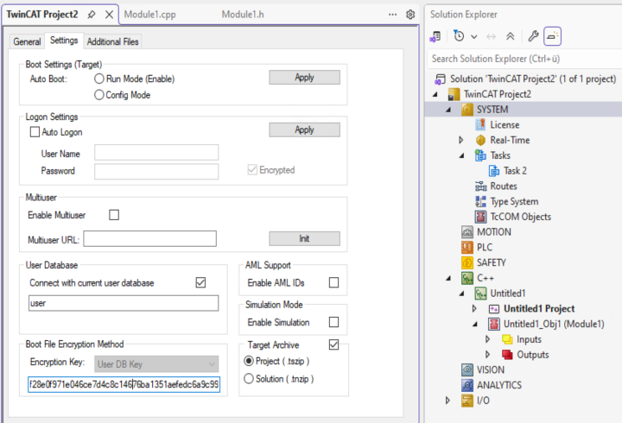Enable AML IDs checkbox
This screenshot has width=622, height=423.
point(334,282)
